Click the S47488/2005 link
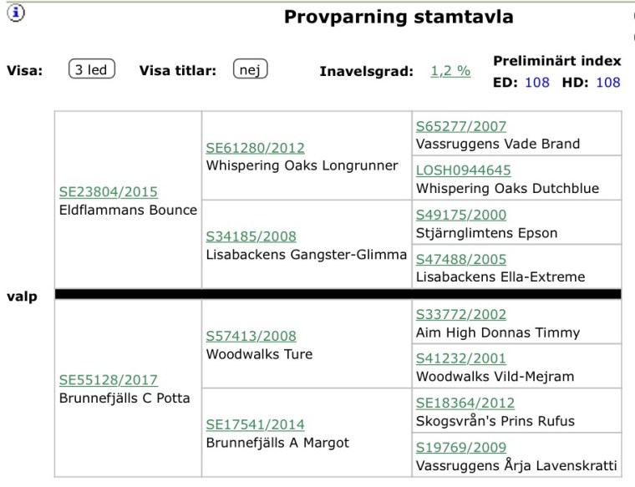 coord(461,259)
